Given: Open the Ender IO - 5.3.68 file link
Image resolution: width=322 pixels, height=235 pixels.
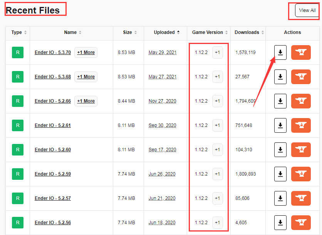Looking at the screenshot, I should point(53,77).
